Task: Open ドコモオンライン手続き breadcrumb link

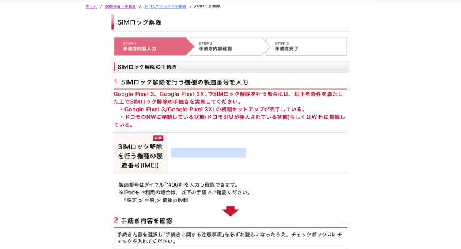Action: [x=165, y=6]
